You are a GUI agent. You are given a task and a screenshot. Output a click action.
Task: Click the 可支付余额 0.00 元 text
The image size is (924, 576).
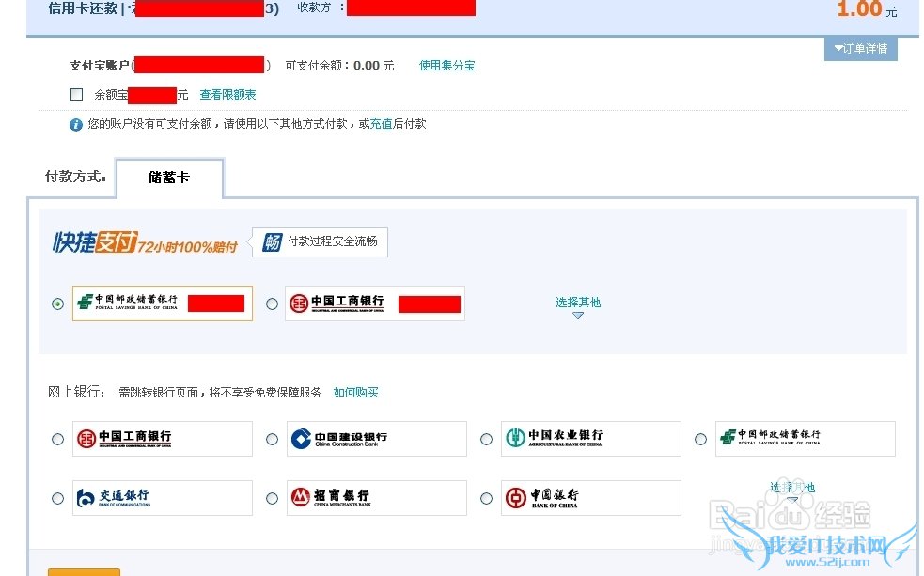tap(339, 66)
